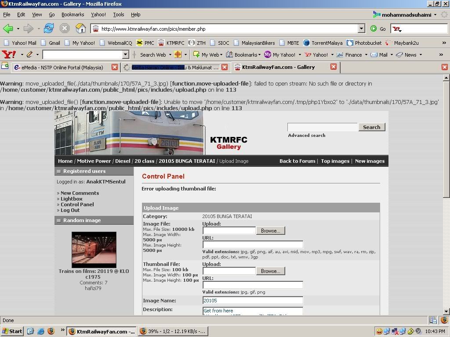The image size is (450, 337).
Task: Open the File menu
Action: pyautogui.click(x=7, y=14)
